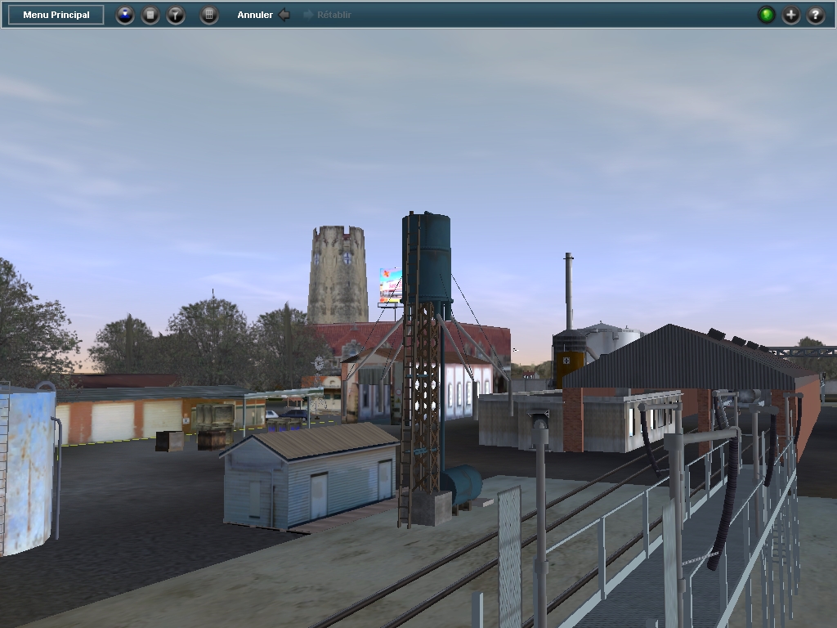This screenshot has height=628, width=837.
Task: Open the Menu Principal
Action: [x=56, y=15]
